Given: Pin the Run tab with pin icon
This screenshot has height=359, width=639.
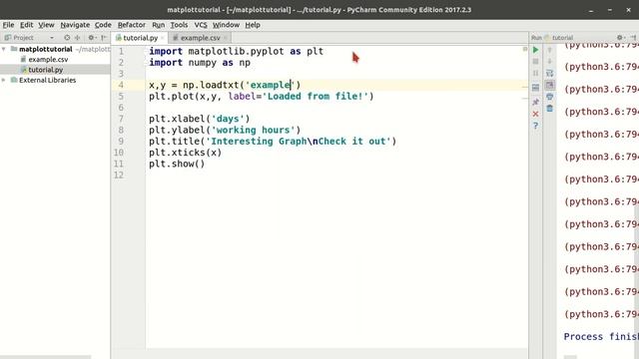Looking at the screenshot, I should [x=535, y=102].
